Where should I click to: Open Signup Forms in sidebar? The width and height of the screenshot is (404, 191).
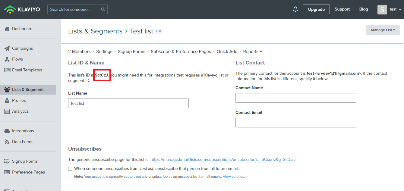pos(25,161)
